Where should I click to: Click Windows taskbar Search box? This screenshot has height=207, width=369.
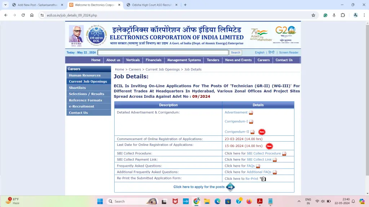tap(132, 201)
